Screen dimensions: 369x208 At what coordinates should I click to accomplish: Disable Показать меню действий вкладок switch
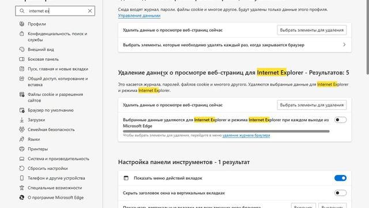pos(340,178)
